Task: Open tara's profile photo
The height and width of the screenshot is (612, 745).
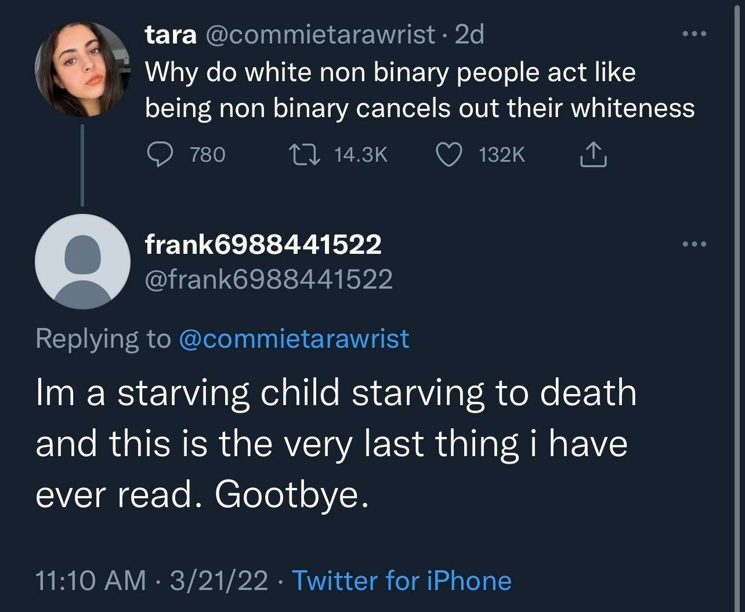Action: [82, 70]
